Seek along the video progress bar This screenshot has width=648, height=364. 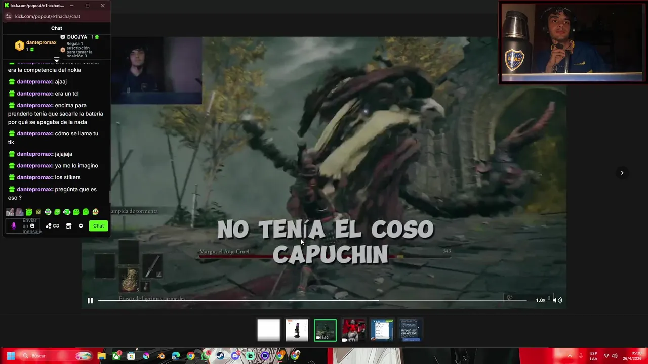tap(312, 300)
